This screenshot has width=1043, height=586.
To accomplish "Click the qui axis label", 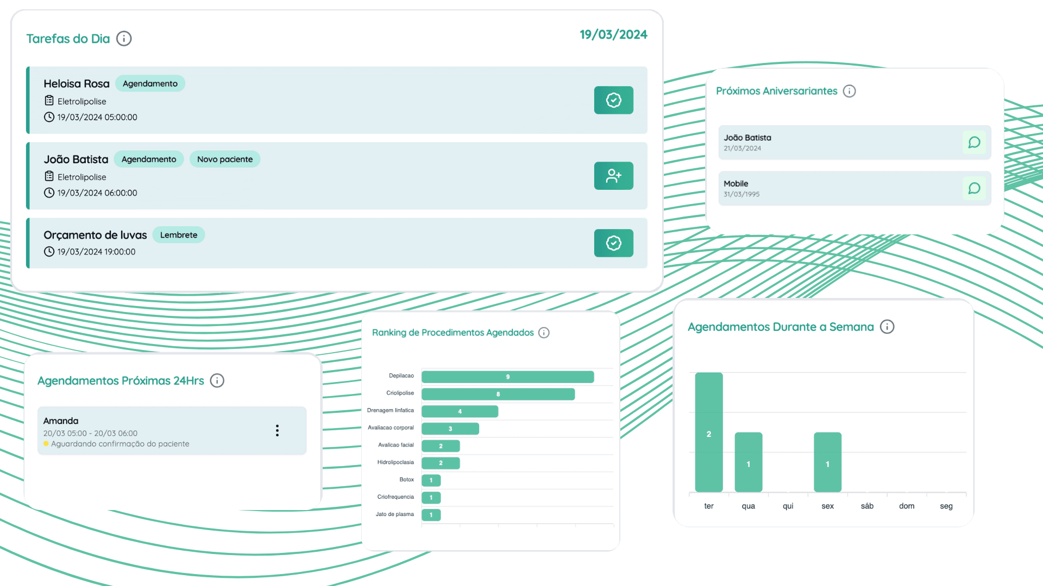I will [x=788, y=506].
